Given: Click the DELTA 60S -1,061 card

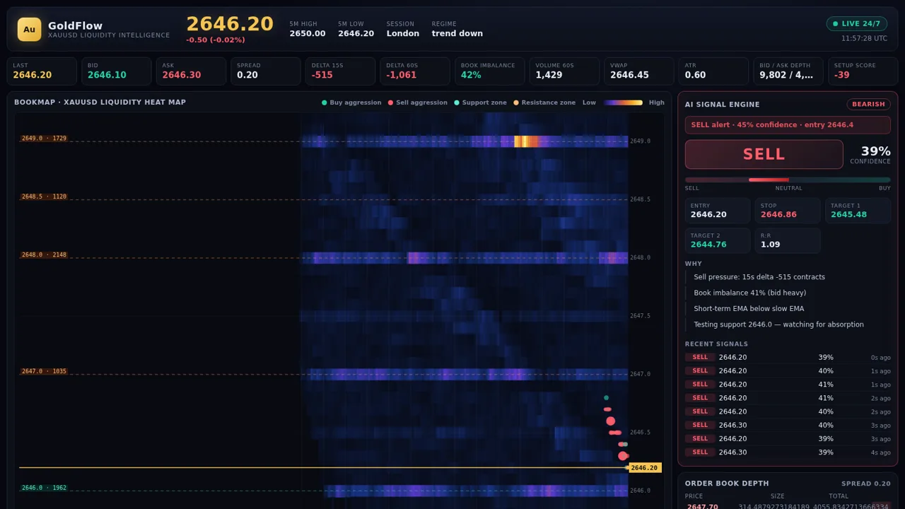Looking at the screenshot, I should 415,71.
